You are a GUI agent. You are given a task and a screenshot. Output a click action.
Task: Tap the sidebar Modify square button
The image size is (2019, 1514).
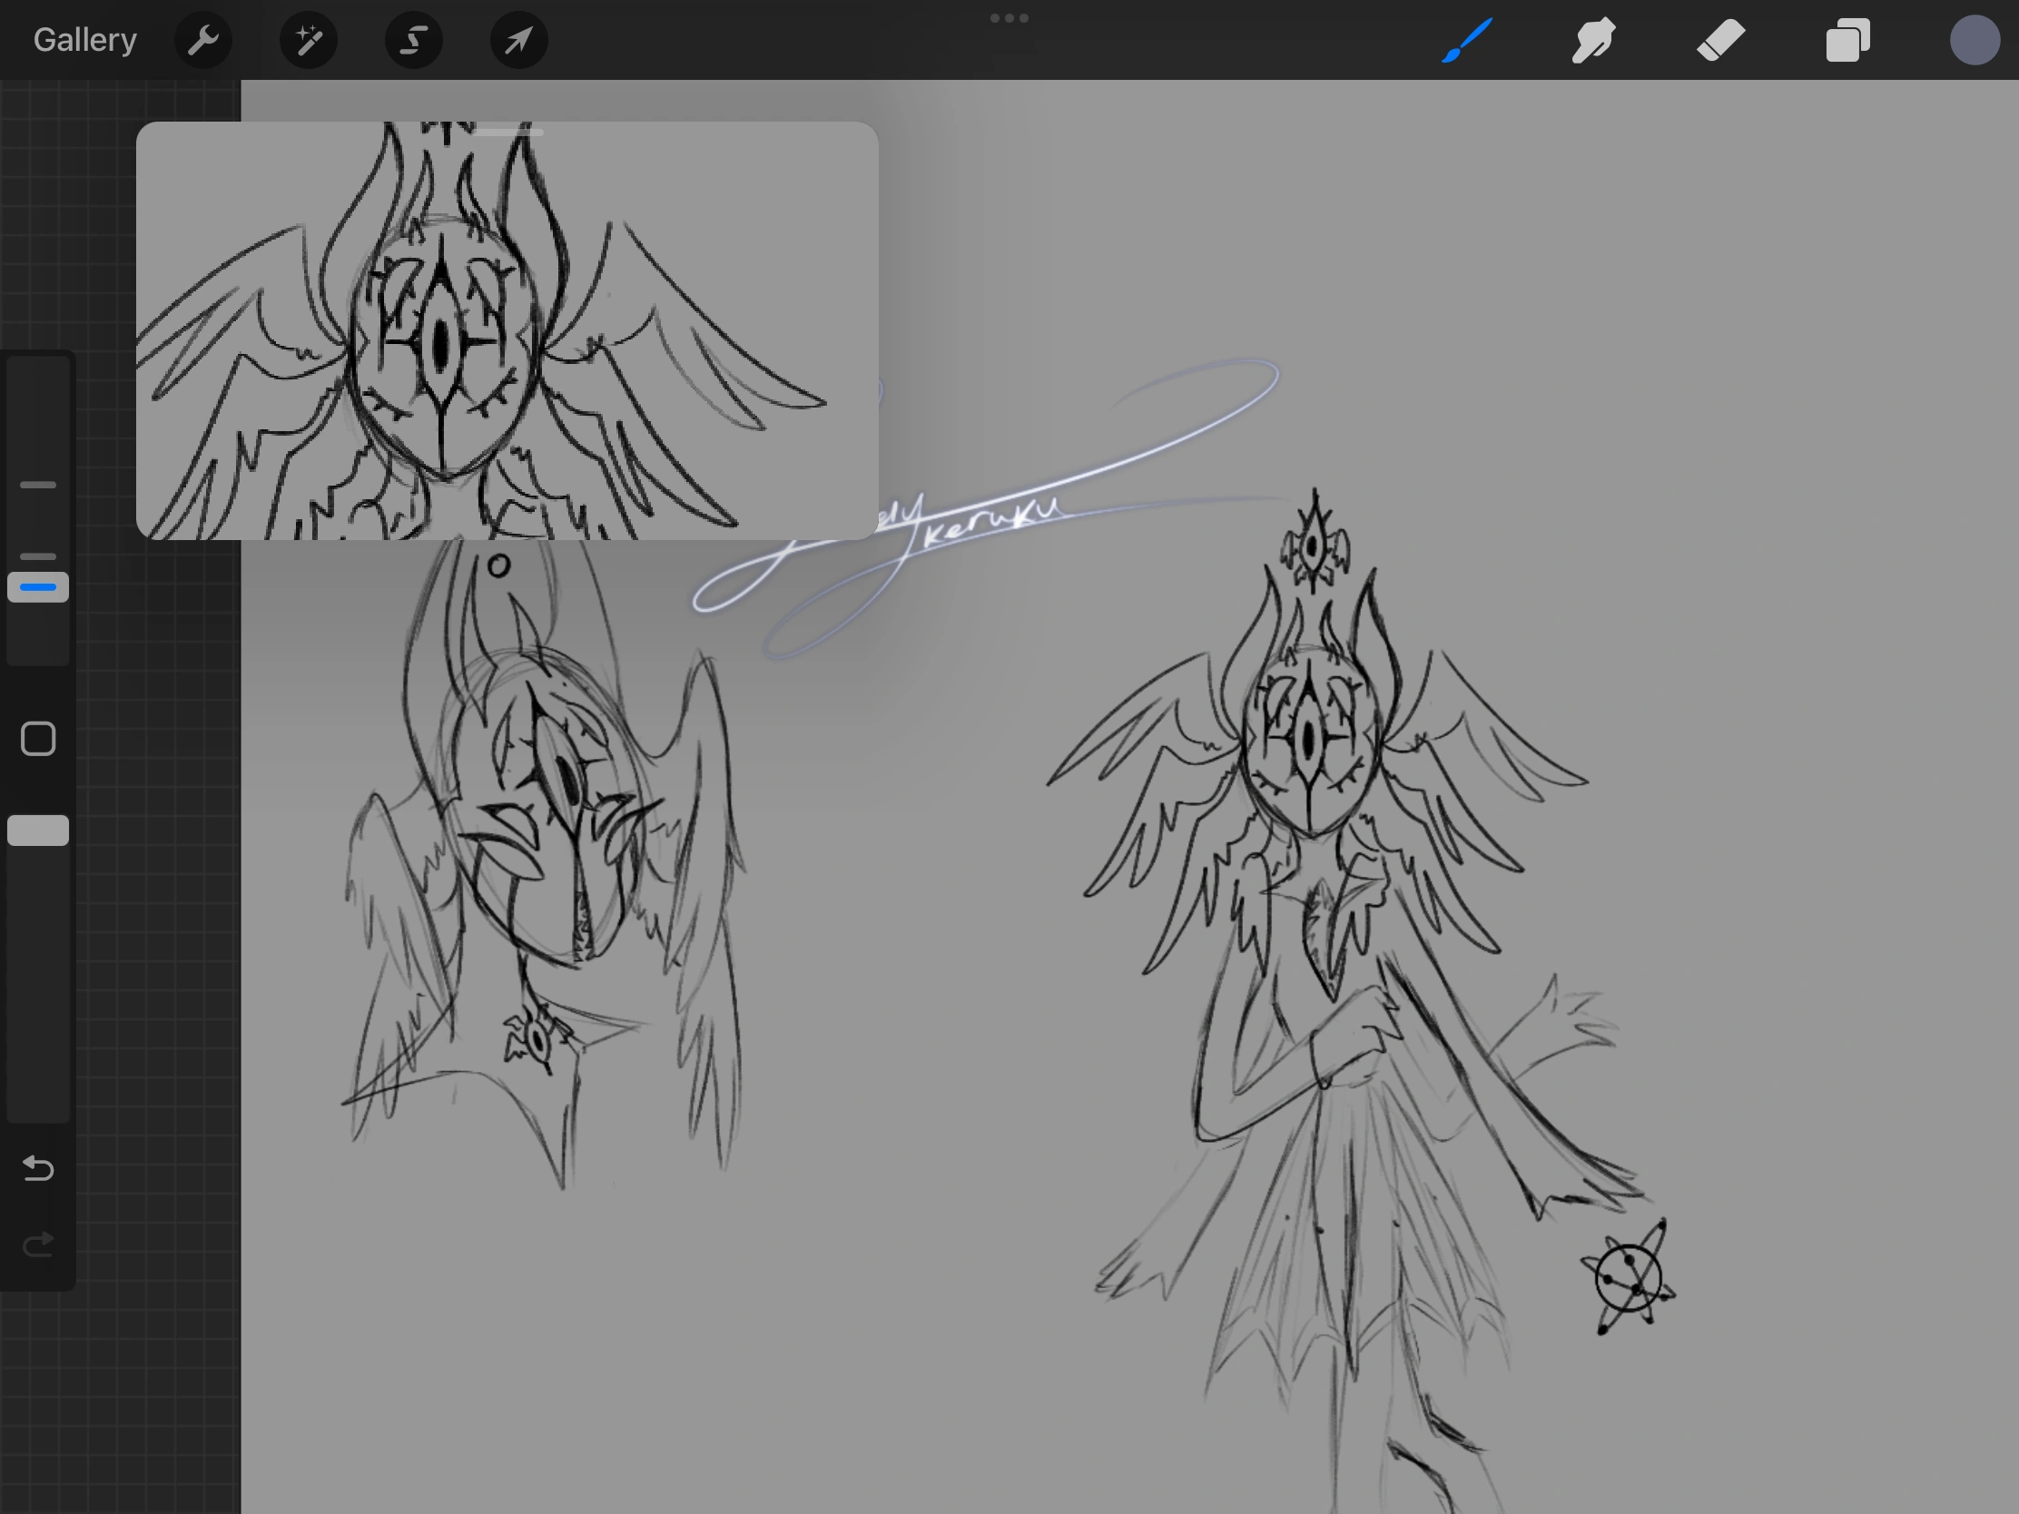click(37, 737)
